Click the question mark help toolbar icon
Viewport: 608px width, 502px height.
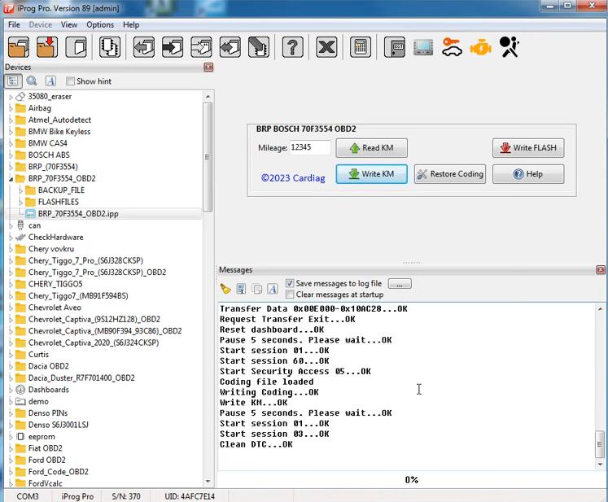[x=293, y=47]
